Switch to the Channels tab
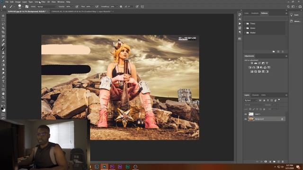Viewport: 303px width, 170px height. tap(255, 95)
